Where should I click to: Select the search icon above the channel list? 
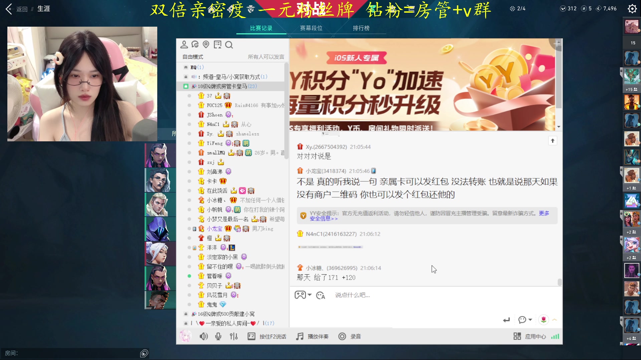click(229, 44)
